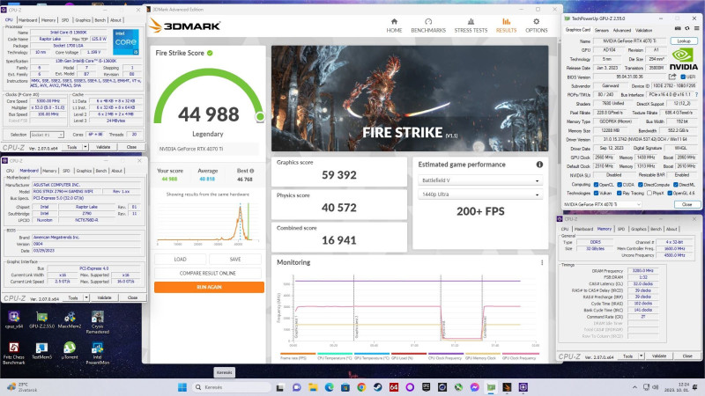Toggle the OpenCL checkbox in GPU-Z
Viewport: 705px width, 396px height.
(597, 185)
